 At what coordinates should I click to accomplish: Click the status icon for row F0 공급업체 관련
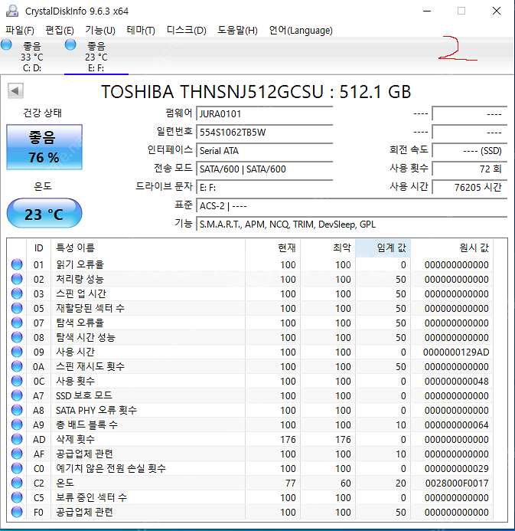coord(17,512)
